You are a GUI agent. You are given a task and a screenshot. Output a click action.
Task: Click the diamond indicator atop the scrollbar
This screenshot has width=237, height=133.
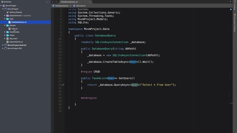click(231, 9)
